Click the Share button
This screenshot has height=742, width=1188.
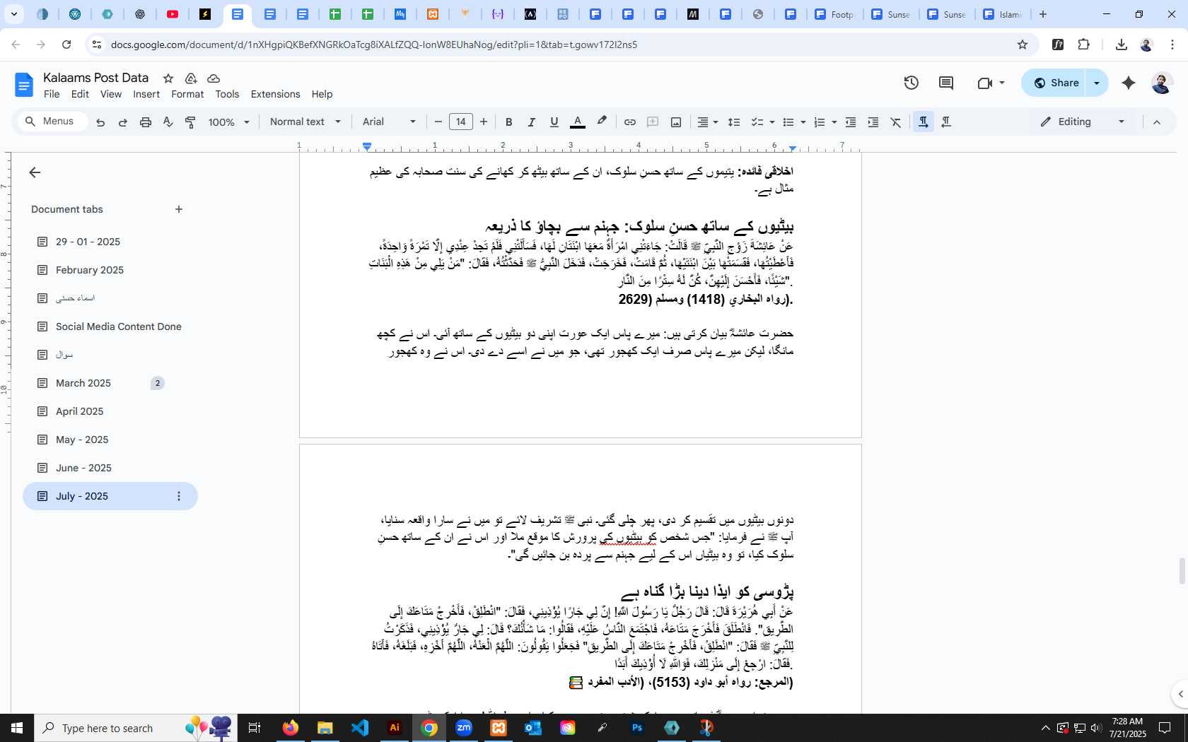coord(1055,83)
